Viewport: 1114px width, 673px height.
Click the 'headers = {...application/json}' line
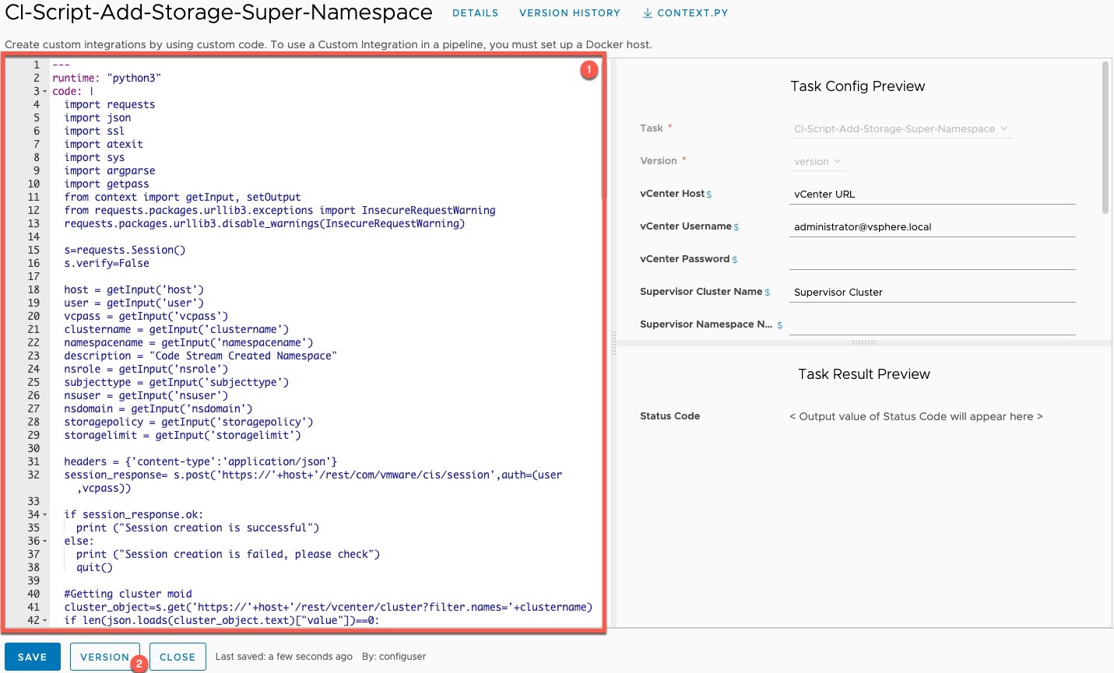[201, 461]
